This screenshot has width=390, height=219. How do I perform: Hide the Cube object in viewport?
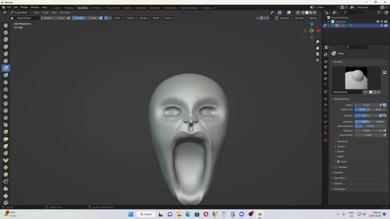(x=381, y=26)
